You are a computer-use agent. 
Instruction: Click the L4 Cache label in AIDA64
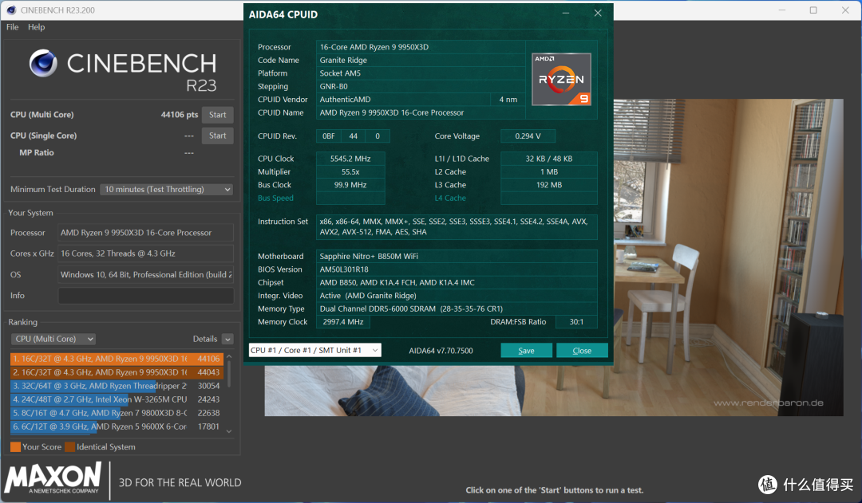pos(450,198)
